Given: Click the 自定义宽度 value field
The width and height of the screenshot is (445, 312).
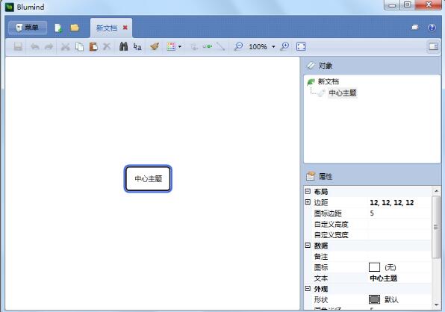Looking at the screenshot, I should (x=399, y=235).
